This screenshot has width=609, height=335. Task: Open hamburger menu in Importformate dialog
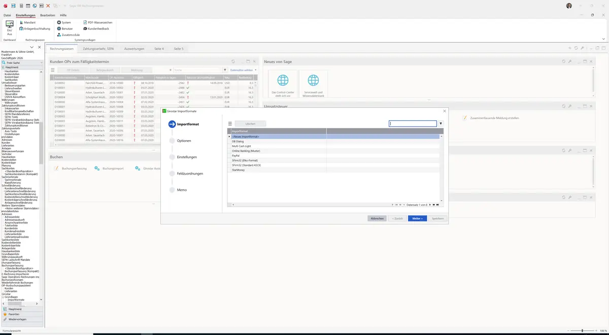pyautogui.click(x=230, y=123)
